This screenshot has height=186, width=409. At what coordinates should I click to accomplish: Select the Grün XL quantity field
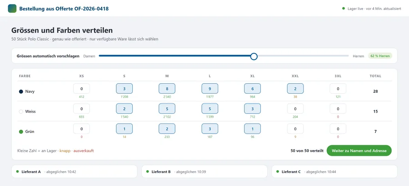coord(253,129)
